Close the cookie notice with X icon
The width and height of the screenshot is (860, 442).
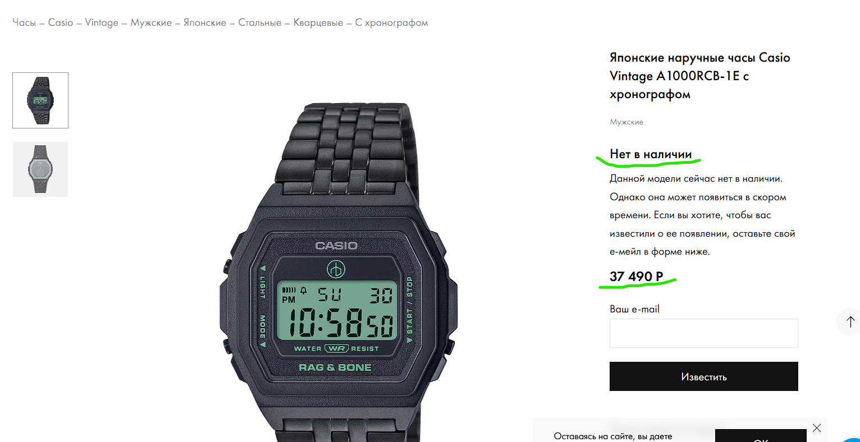[x=817, y=428]
